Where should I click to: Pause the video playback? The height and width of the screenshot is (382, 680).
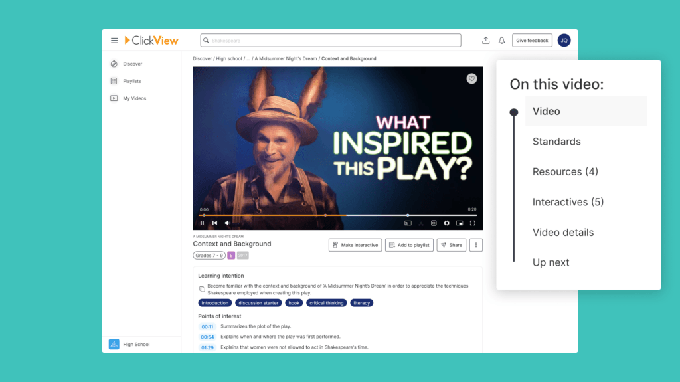click(203, 223)
